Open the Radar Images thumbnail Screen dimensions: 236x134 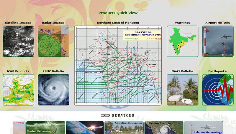[x=54, y=41]
